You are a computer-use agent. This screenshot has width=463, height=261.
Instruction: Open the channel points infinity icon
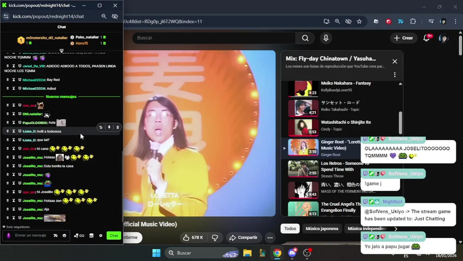[79, 236]
